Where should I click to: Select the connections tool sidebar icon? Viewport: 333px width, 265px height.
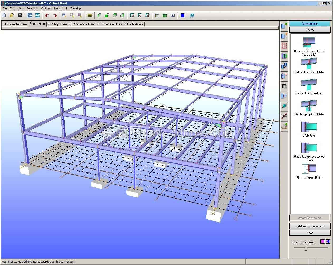(x=284, y=96)
